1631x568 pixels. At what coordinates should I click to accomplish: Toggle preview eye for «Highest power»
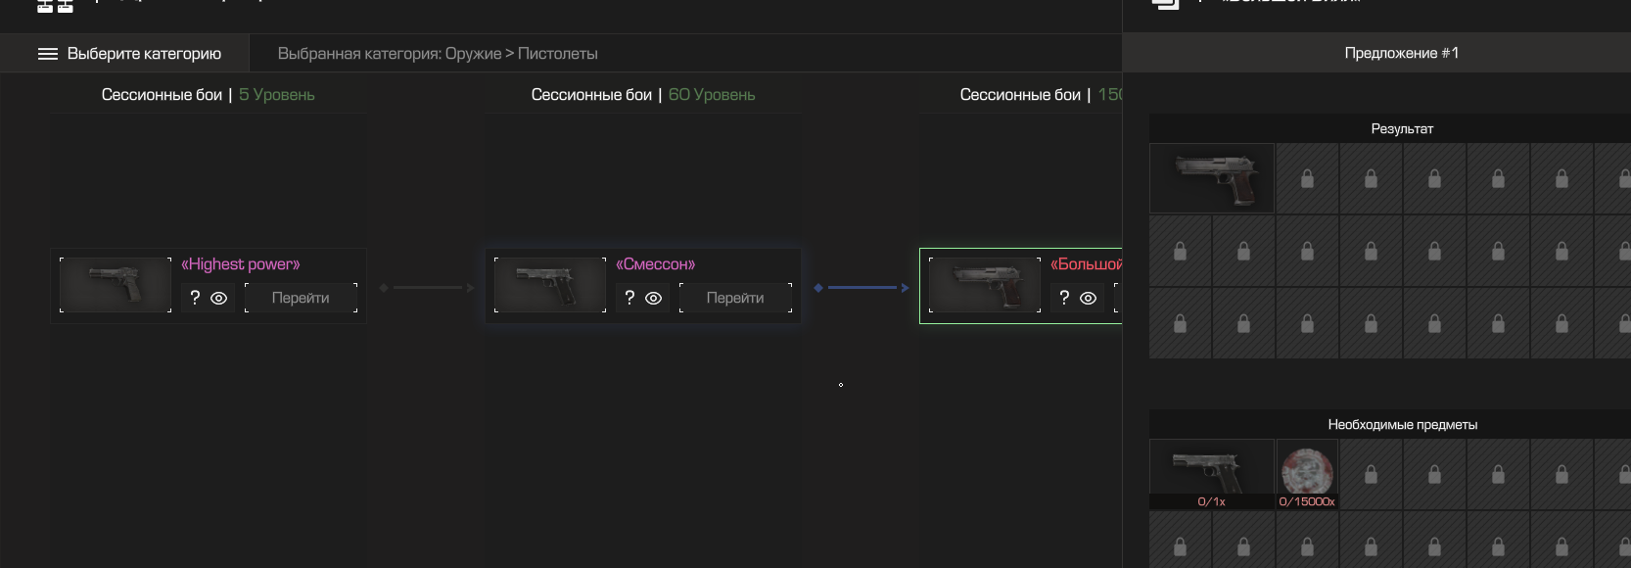(x=219, y=298)
